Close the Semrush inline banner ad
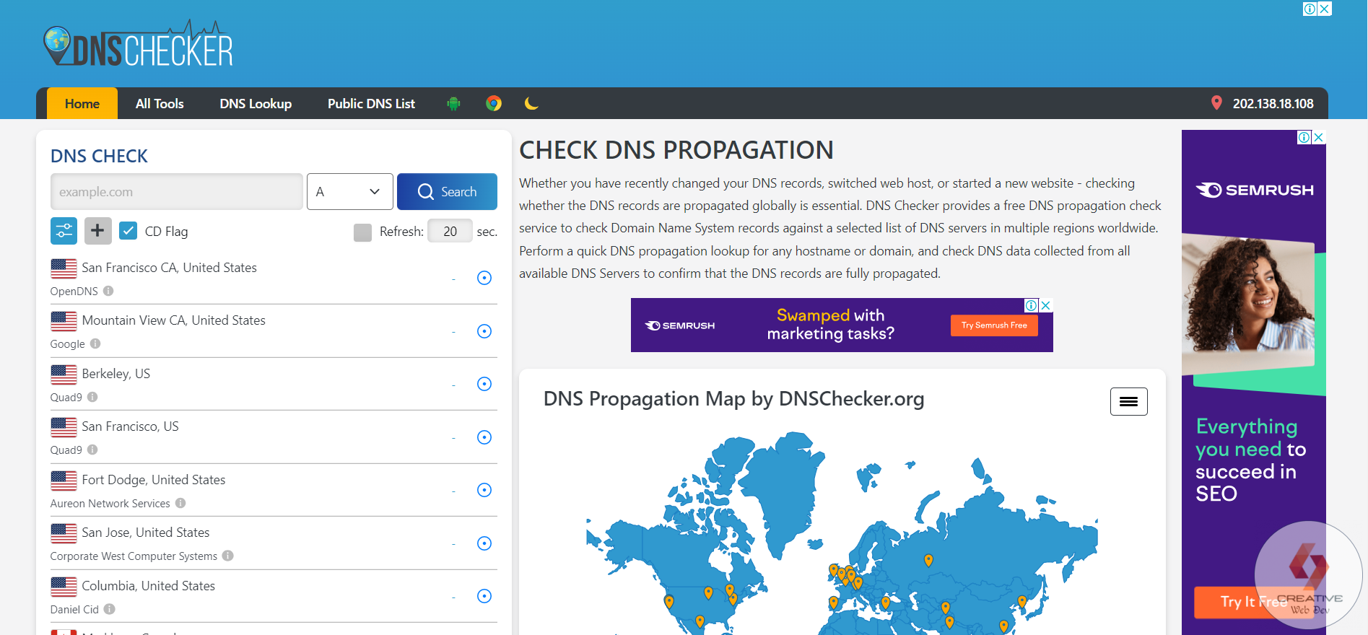1368x635 pixels. [1045, 305]
